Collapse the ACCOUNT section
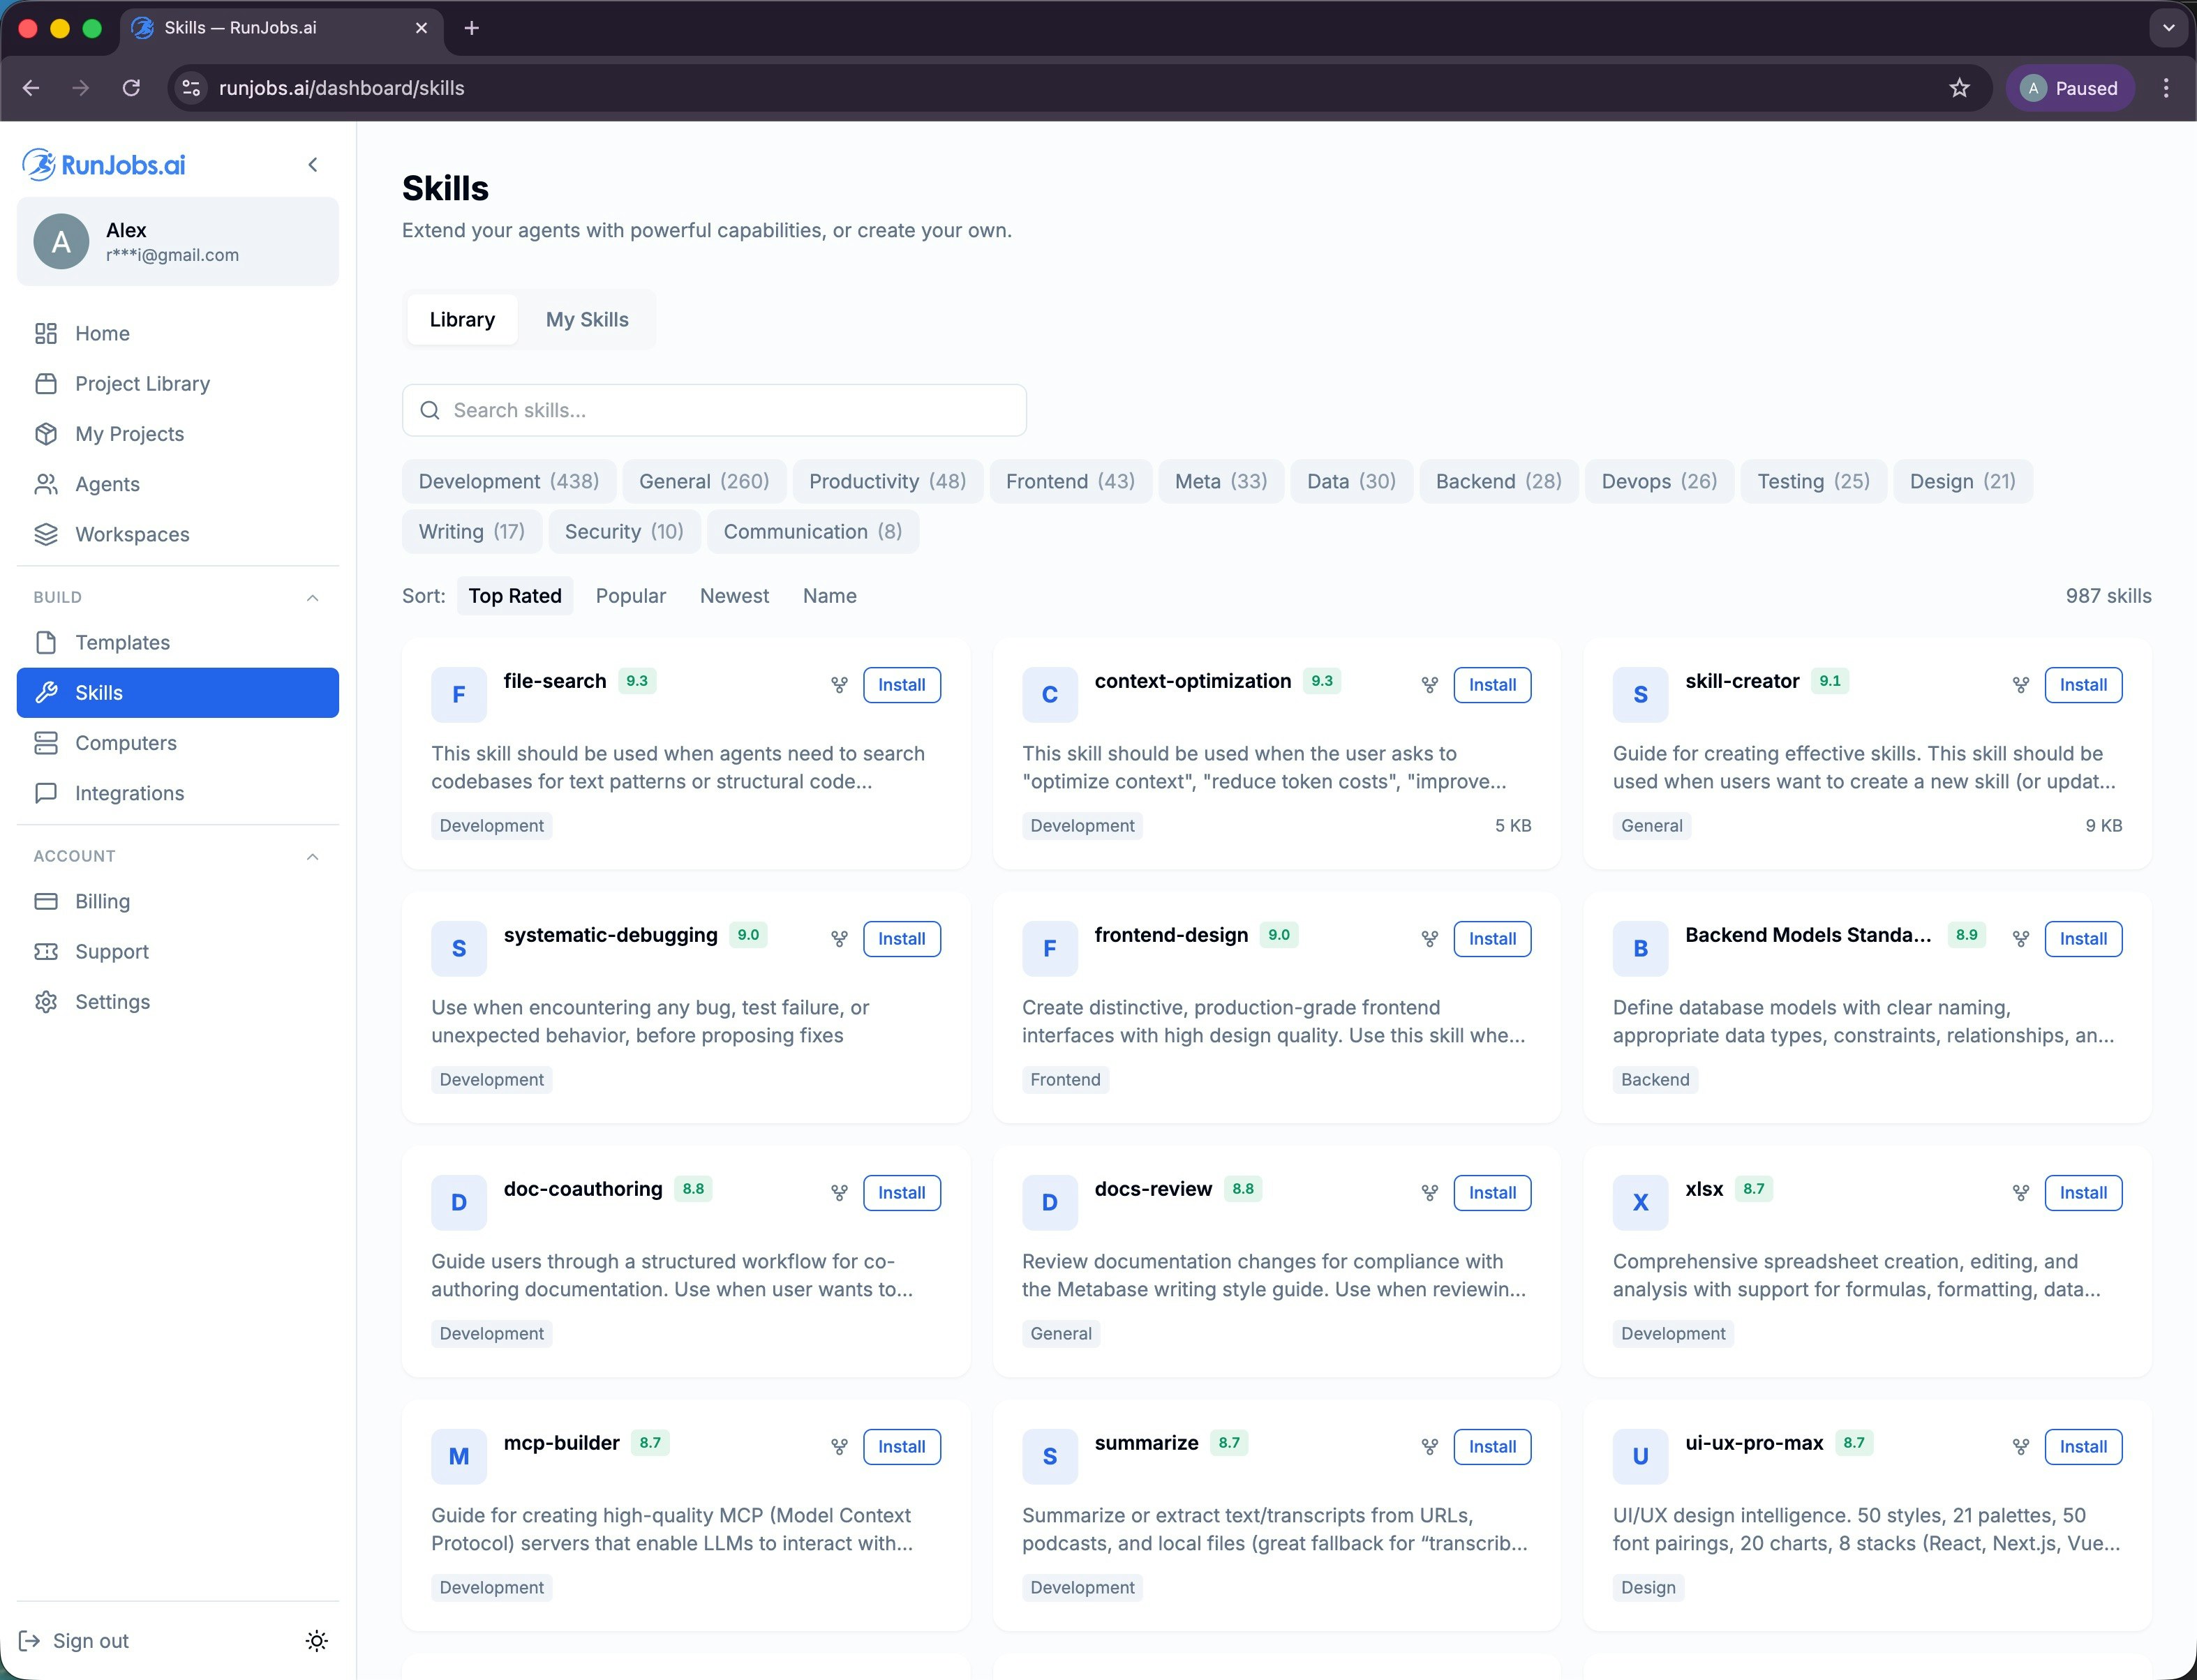This screenshot has height=1680, width=2197. (x=312, y=856)
